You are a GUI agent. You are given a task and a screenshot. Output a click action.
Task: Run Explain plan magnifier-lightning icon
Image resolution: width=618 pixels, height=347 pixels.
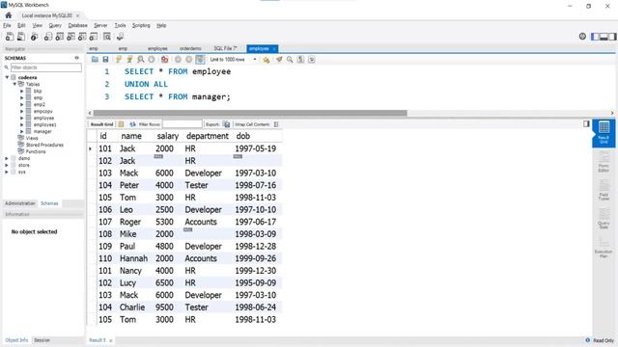(x=140, y=60)
